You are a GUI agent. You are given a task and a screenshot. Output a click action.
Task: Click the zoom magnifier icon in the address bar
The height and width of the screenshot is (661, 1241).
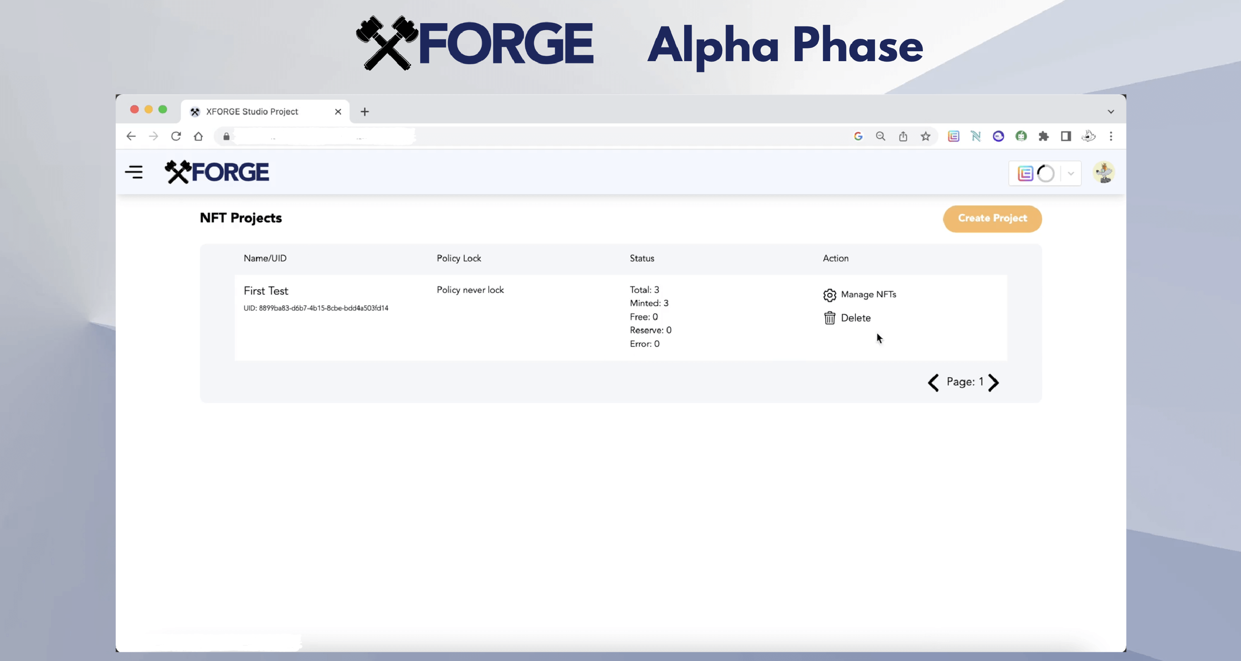(x=881, y=137)
